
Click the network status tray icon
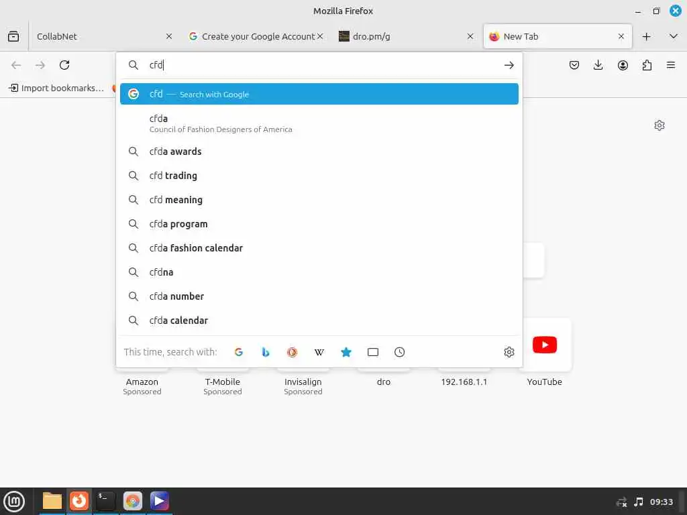[x=622, y=502]
